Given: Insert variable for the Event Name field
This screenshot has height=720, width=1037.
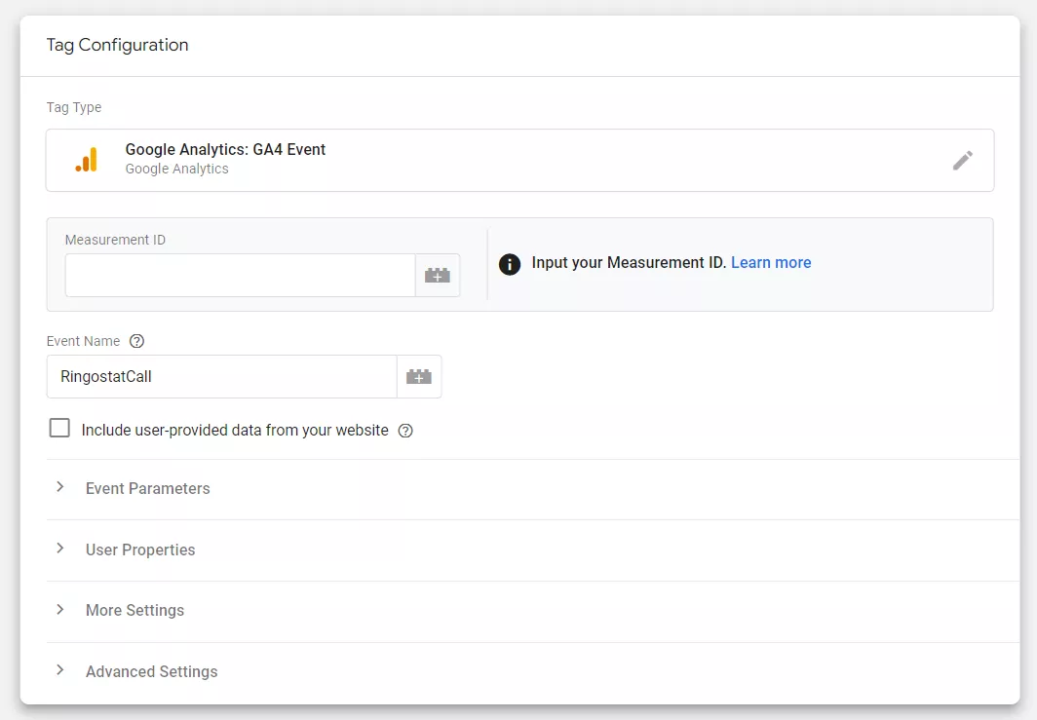Looking at the screenshot, I should pos(419,377).
